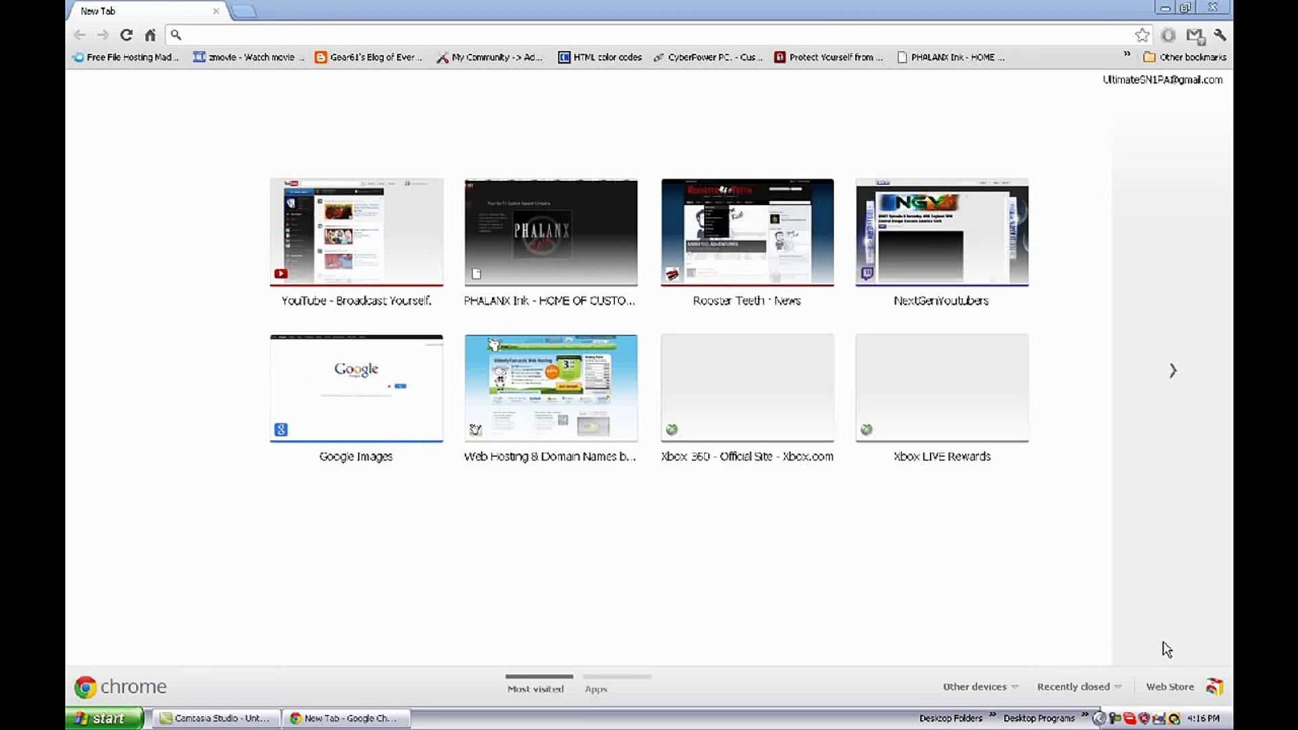Viewport: 1298px width, 730px height.
Task: Open the home page via house icon
Action: click(x=150, y=35)
